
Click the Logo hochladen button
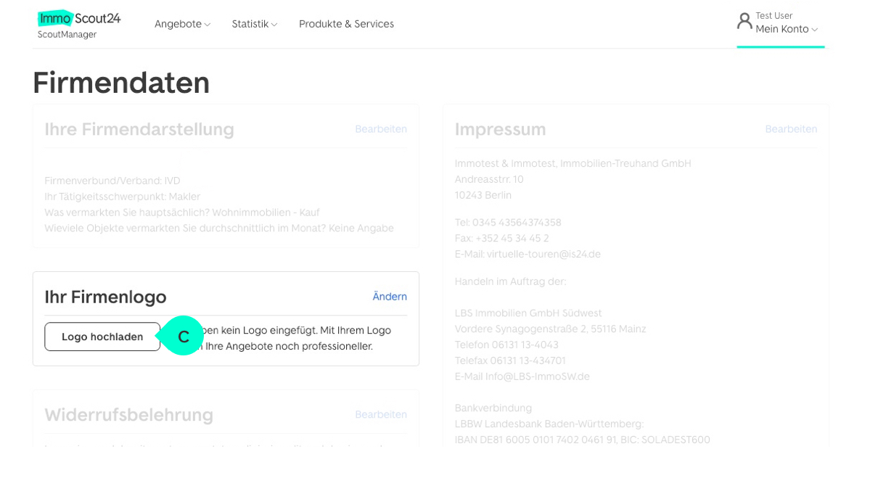coord(102,337)
